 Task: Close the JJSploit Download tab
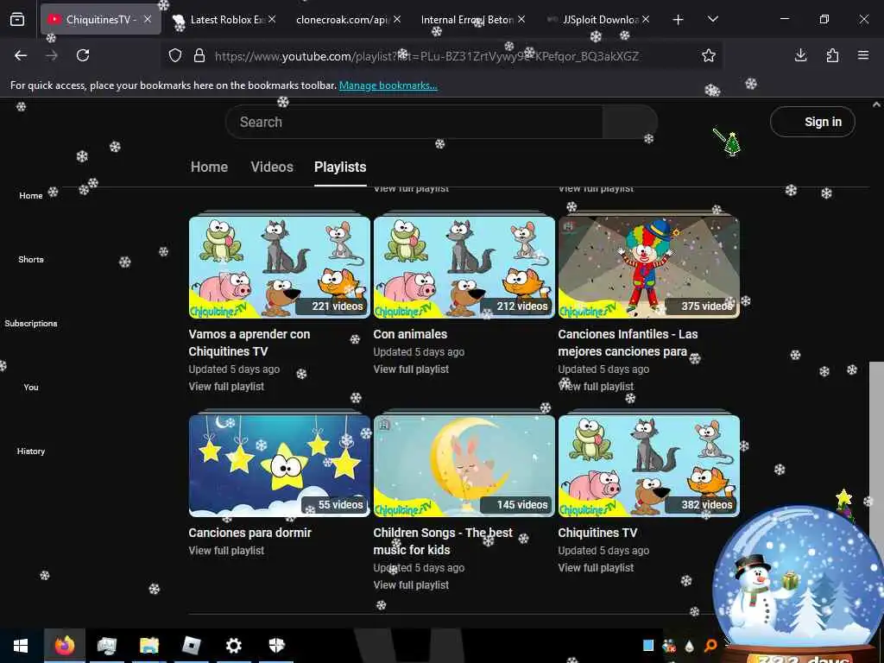point(646,19)
